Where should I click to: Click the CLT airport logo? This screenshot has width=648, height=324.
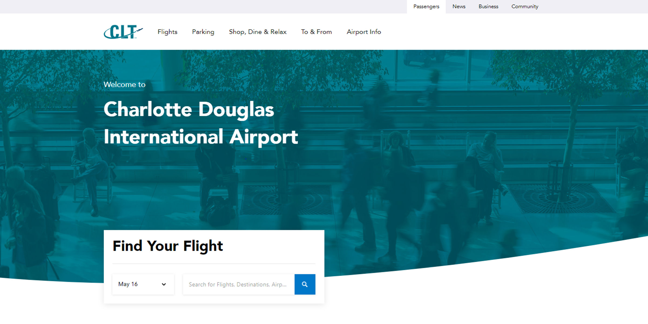point(123,32)
